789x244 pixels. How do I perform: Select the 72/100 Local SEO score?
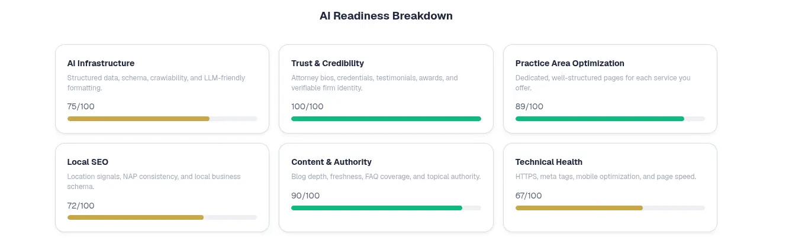81,206
